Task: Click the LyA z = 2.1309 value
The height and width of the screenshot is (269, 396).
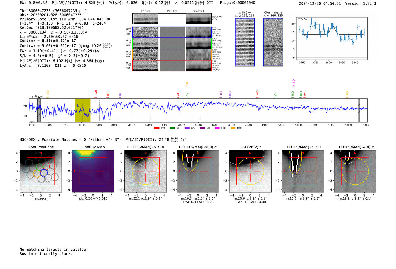Action: point(35,65)
